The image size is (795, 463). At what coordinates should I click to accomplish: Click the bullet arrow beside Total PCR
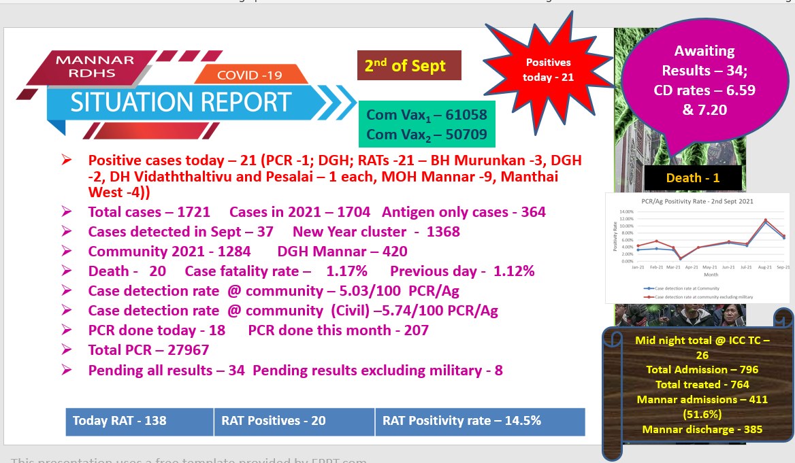coord(67,349)
